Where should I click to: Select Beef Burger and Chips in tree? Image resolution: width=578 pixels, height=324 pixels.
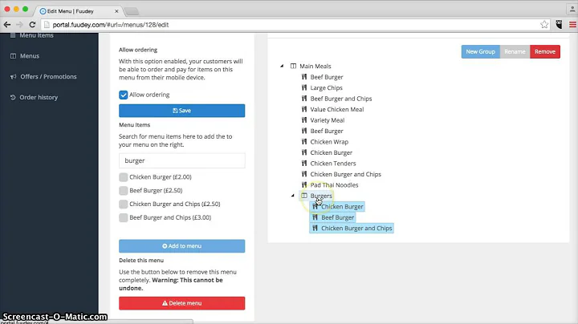(341, 99)
